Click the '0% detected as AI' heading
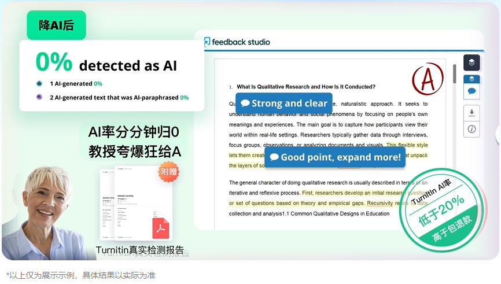Image resolution: width=501 pixels, height=284 pixels. pyautogui.click(x=106, y=62)
